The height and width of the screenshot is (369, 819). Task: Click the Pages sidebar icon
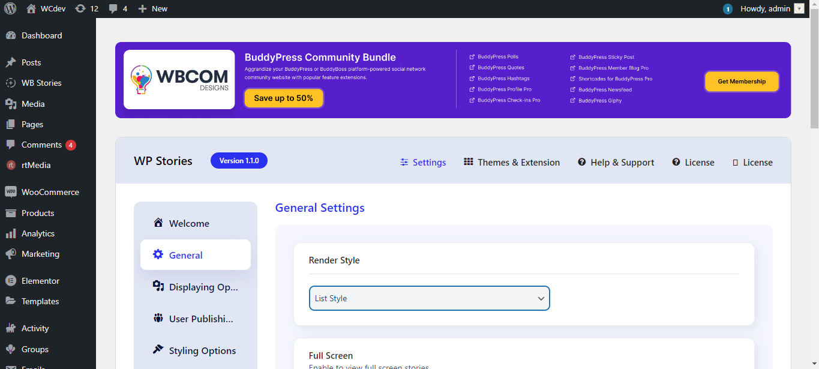click(11, 124)
